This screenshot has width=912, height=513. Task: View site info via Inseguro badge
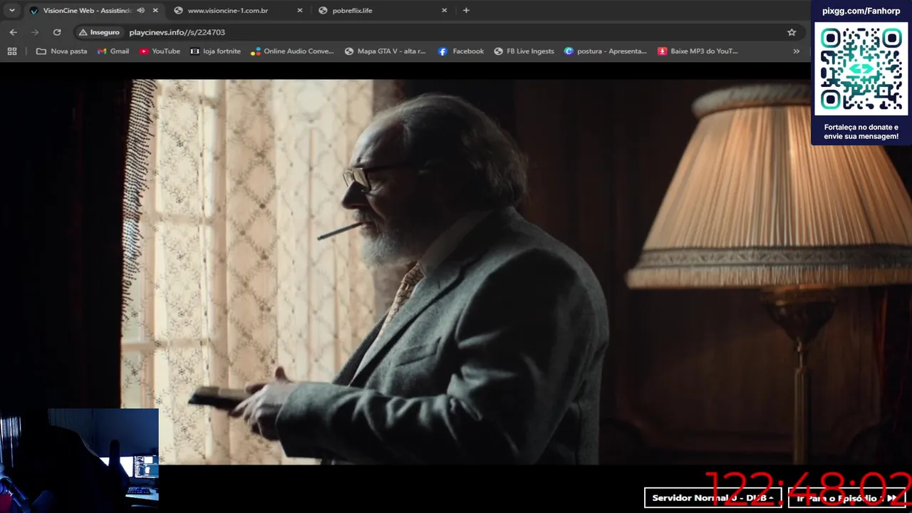pyautogui.click(x=99, y=32)
